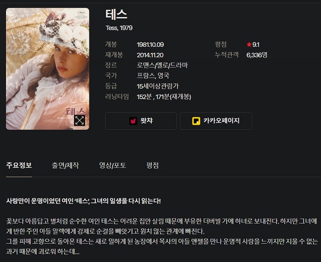
Task: Open the 영상/포토 tab
Action: point(113,165)
